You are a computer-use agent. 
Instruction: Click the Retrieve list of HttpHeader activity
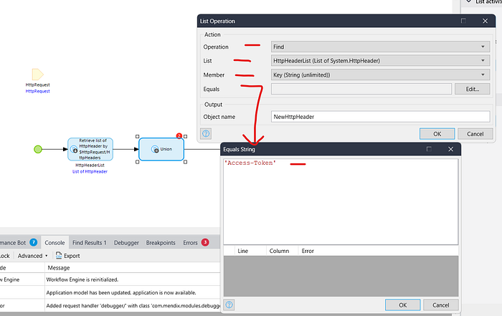coord(90,148)
